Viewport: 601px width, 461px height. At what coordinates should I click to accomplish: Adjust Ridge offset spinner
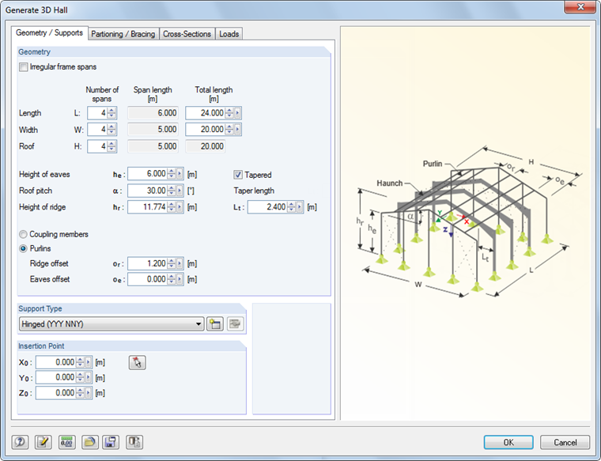click(172, 263)
